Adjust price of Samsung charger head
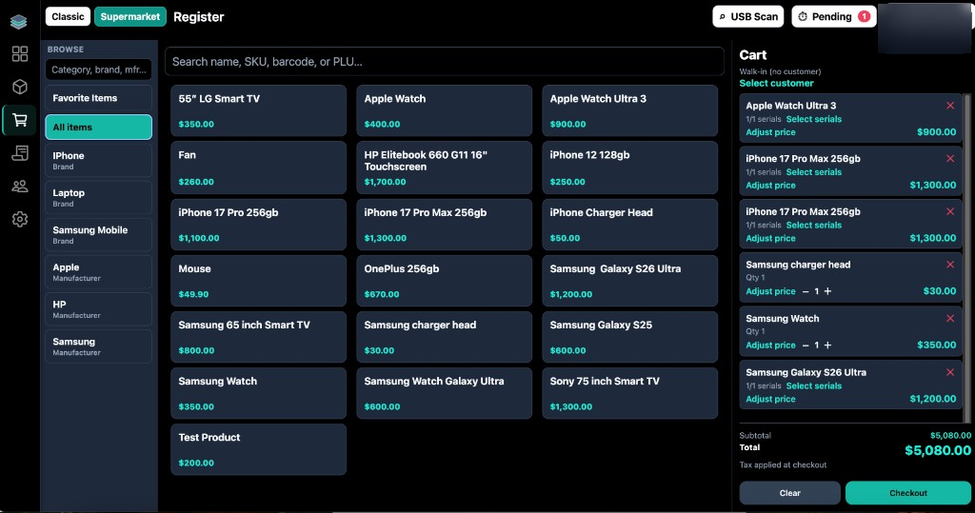The image size is (975, 513). coord(770,291)
